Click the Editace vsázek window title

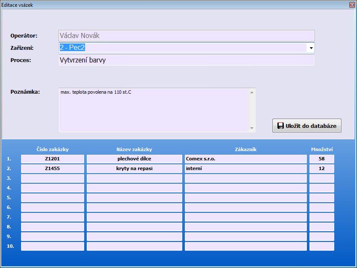point(17,5)
